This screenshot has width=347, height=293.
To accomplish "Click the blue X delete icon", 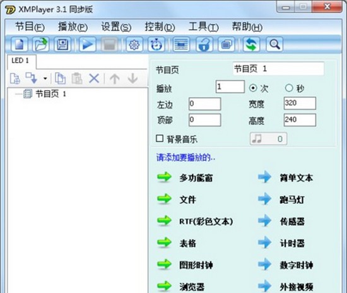I will tap(94, 78).
